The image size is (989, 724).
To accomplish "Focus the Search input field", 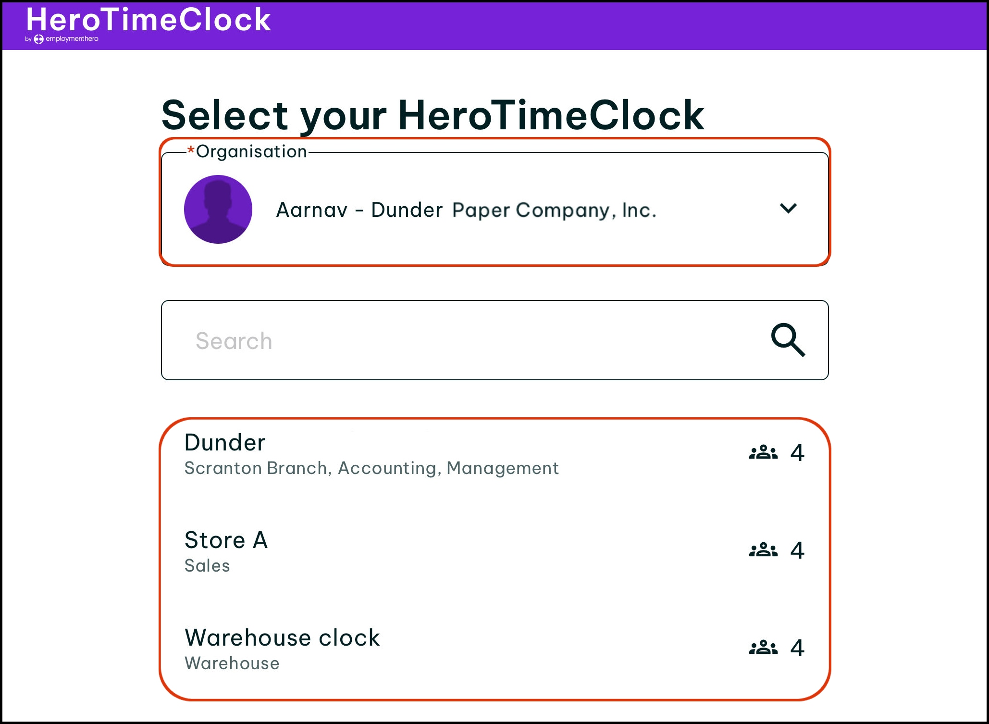I will [461, 340].
